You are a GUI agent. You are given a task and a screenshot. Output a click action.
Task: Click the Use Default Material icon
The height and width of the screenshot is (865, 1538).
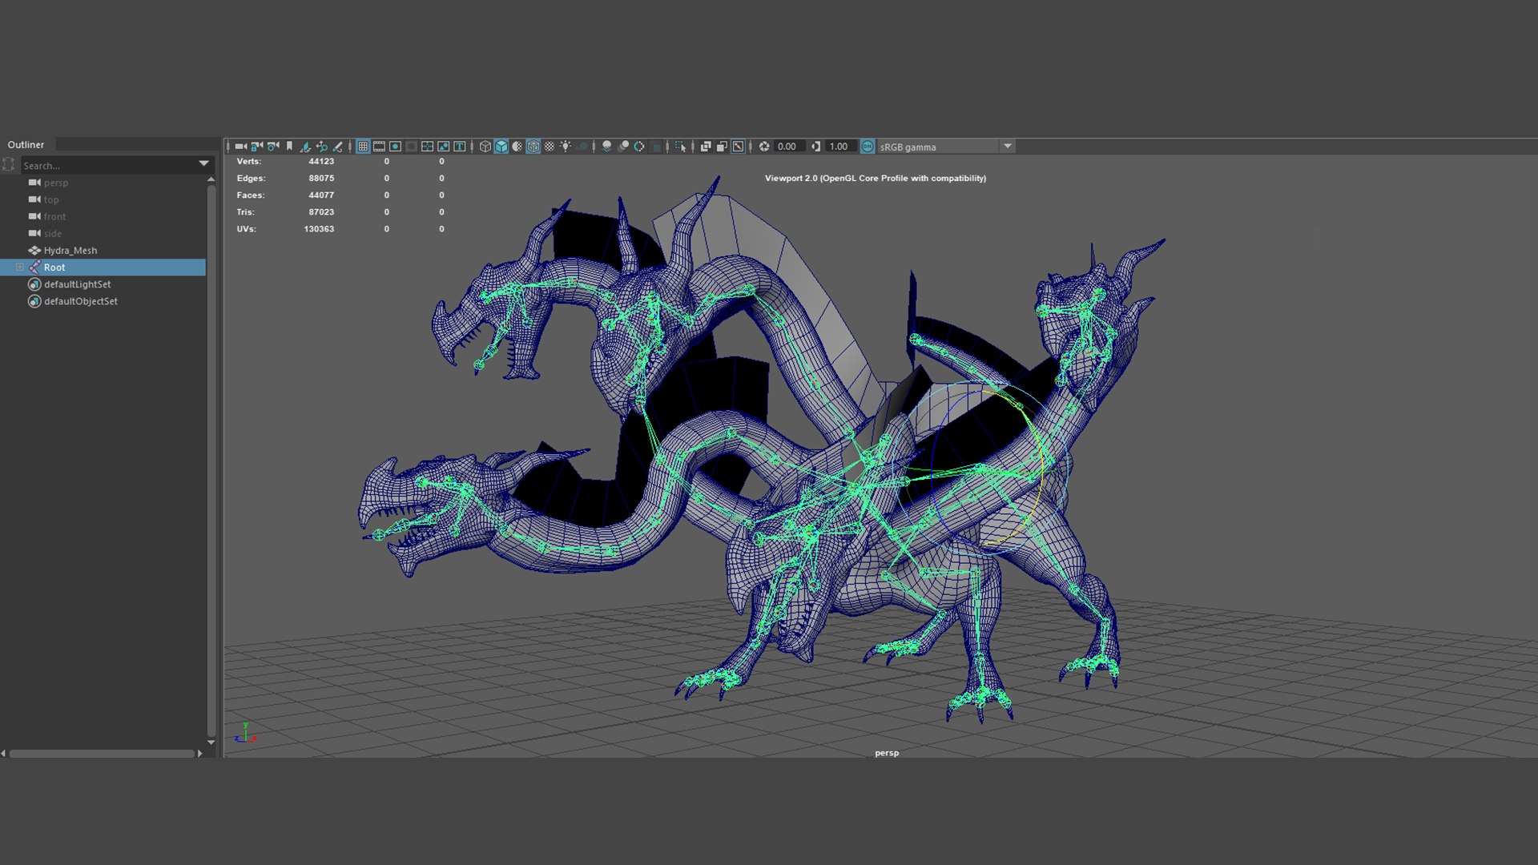tap(517, 147)
